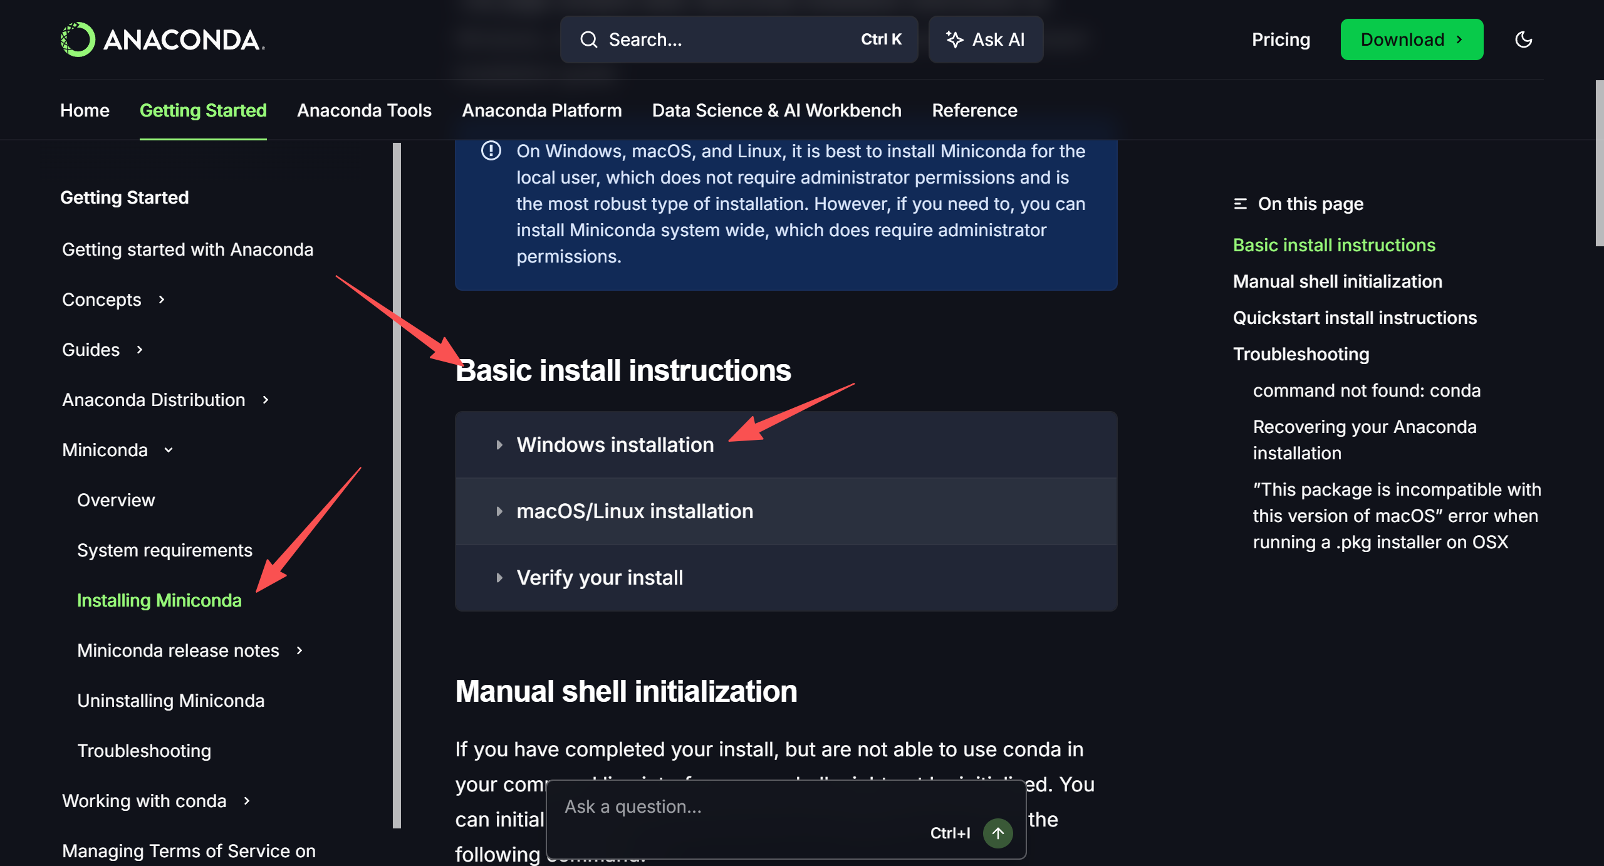Open Ask AI sparkle button

[986, 39]
